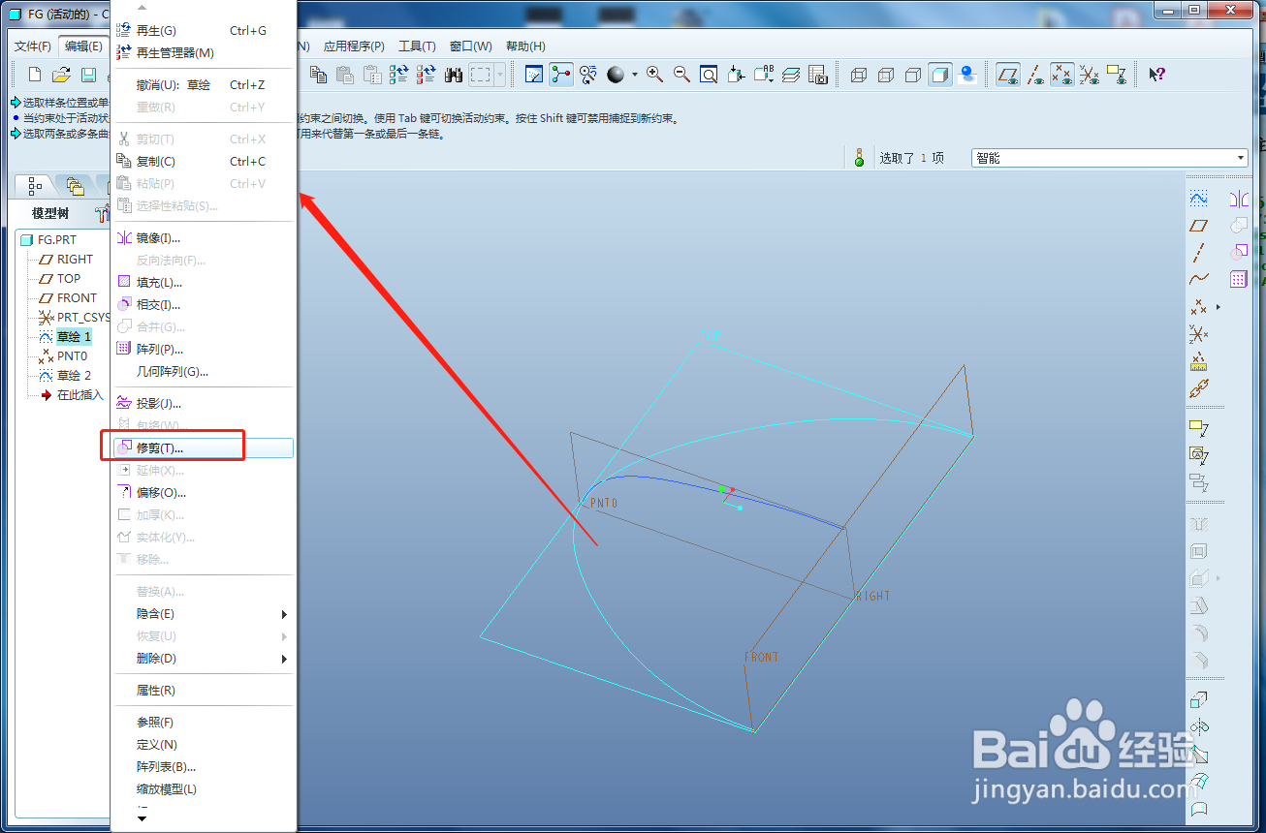The width and height of the screenshot is (1266, 833).
Task: Select No Hidden display style icon
Action: point(912,75)
